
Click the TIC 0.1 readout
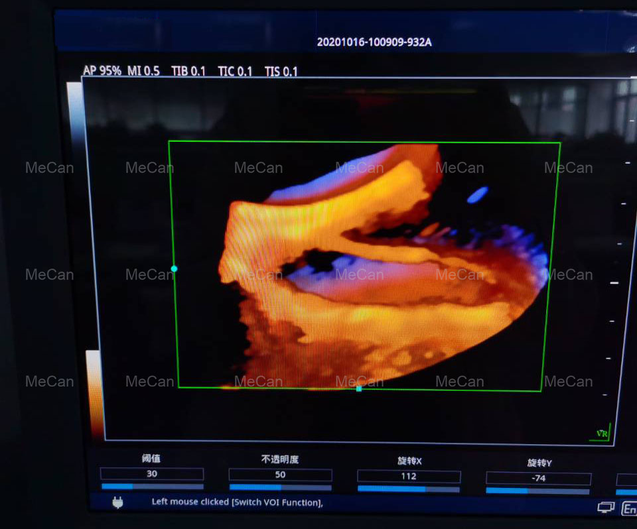coord(235,72)
